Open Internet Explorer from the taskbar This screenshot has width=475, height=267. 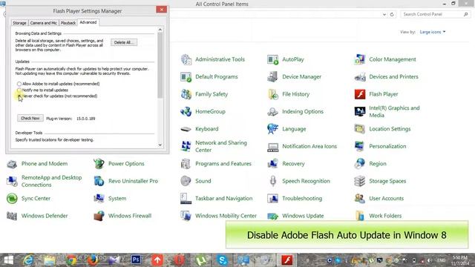28,260
